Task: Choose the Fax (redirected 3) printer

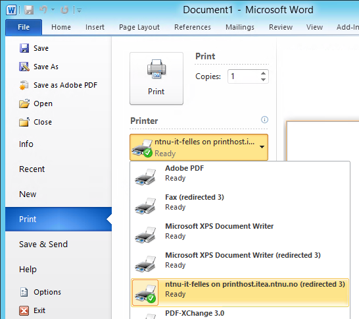Action: pos(240,204)
